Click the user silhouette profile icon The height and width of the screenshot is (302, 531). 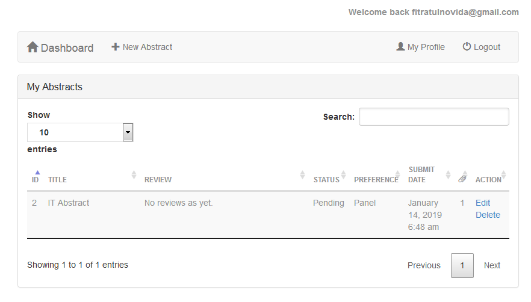pos(400,46)
